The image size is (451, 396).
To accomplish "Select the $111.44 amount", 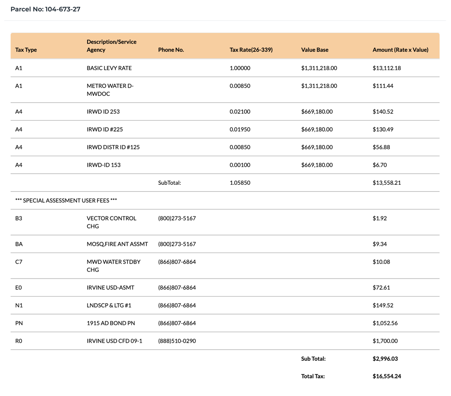I will tap(383, 86).
